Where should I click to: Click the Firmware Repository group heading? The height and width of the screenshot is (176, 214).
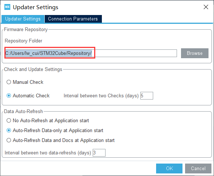pyautogui.click(x=26, y=29)
